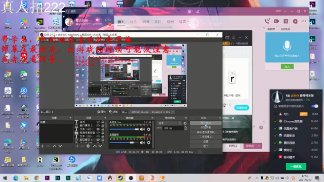
Task: Open 设置 in OBS controls
Action: click(206, 142)
